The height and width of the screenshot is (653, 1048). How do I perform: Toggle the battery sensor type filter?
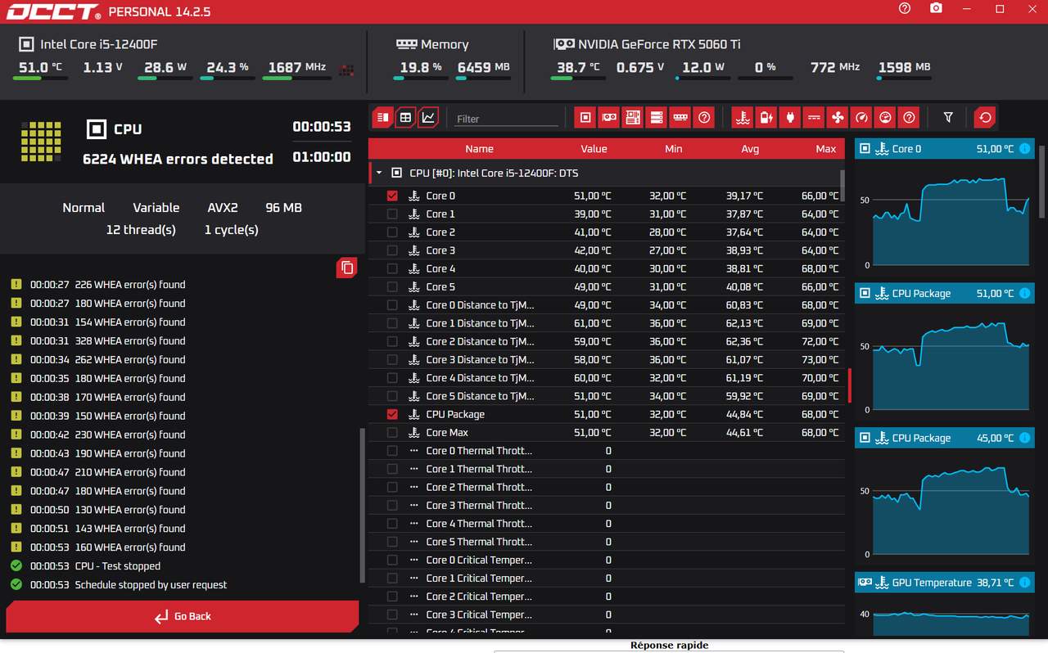click(766, 118)
